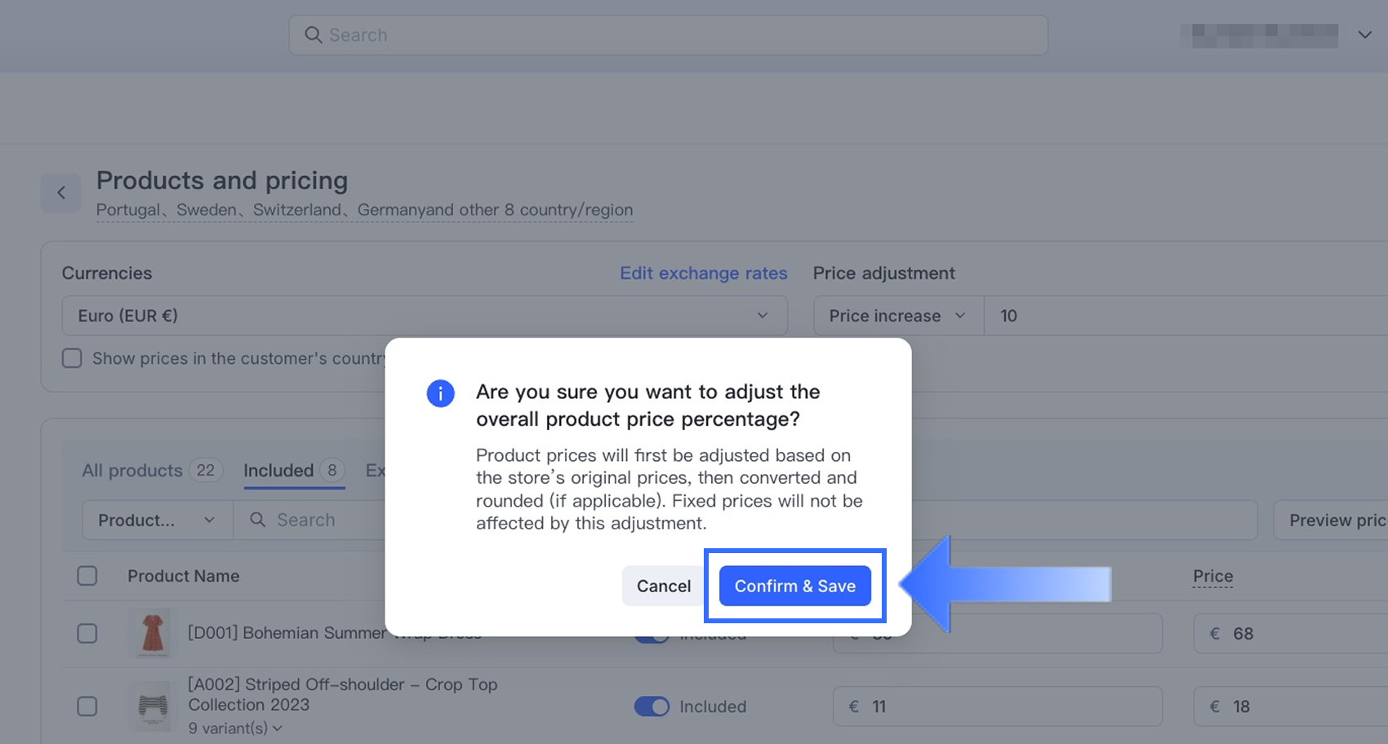Expand the 9 variant(s) list

point(235,728)
